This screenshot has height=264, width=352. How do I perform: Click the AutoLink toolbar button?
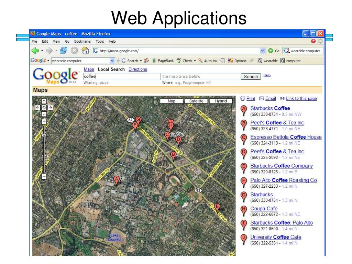point(208,60)
